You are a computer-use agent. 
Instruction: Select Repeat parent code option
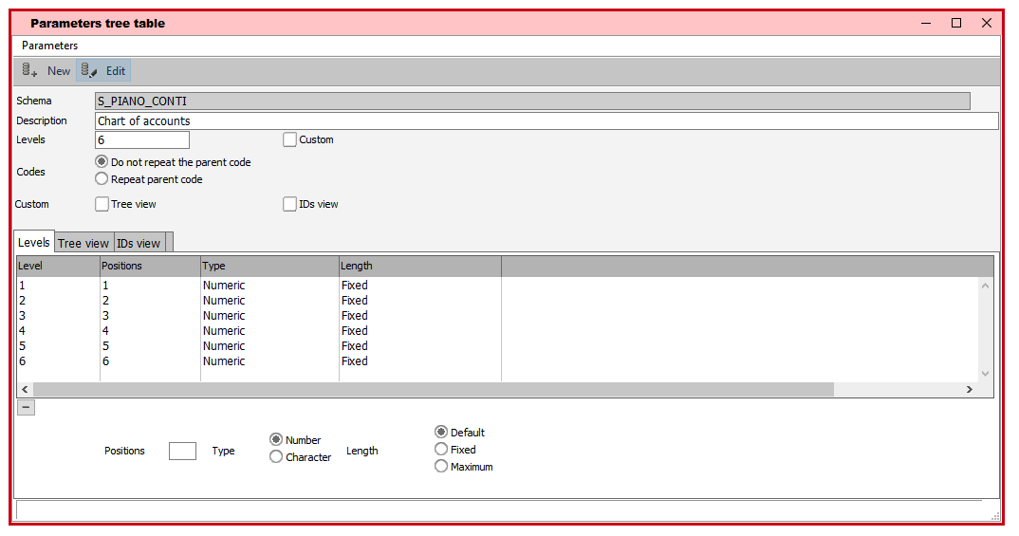coord(102,179)
